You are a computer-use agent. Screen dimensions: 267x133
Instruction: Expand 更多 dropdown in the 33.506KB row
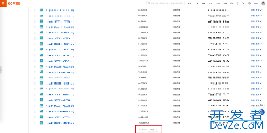coord(258,49)
